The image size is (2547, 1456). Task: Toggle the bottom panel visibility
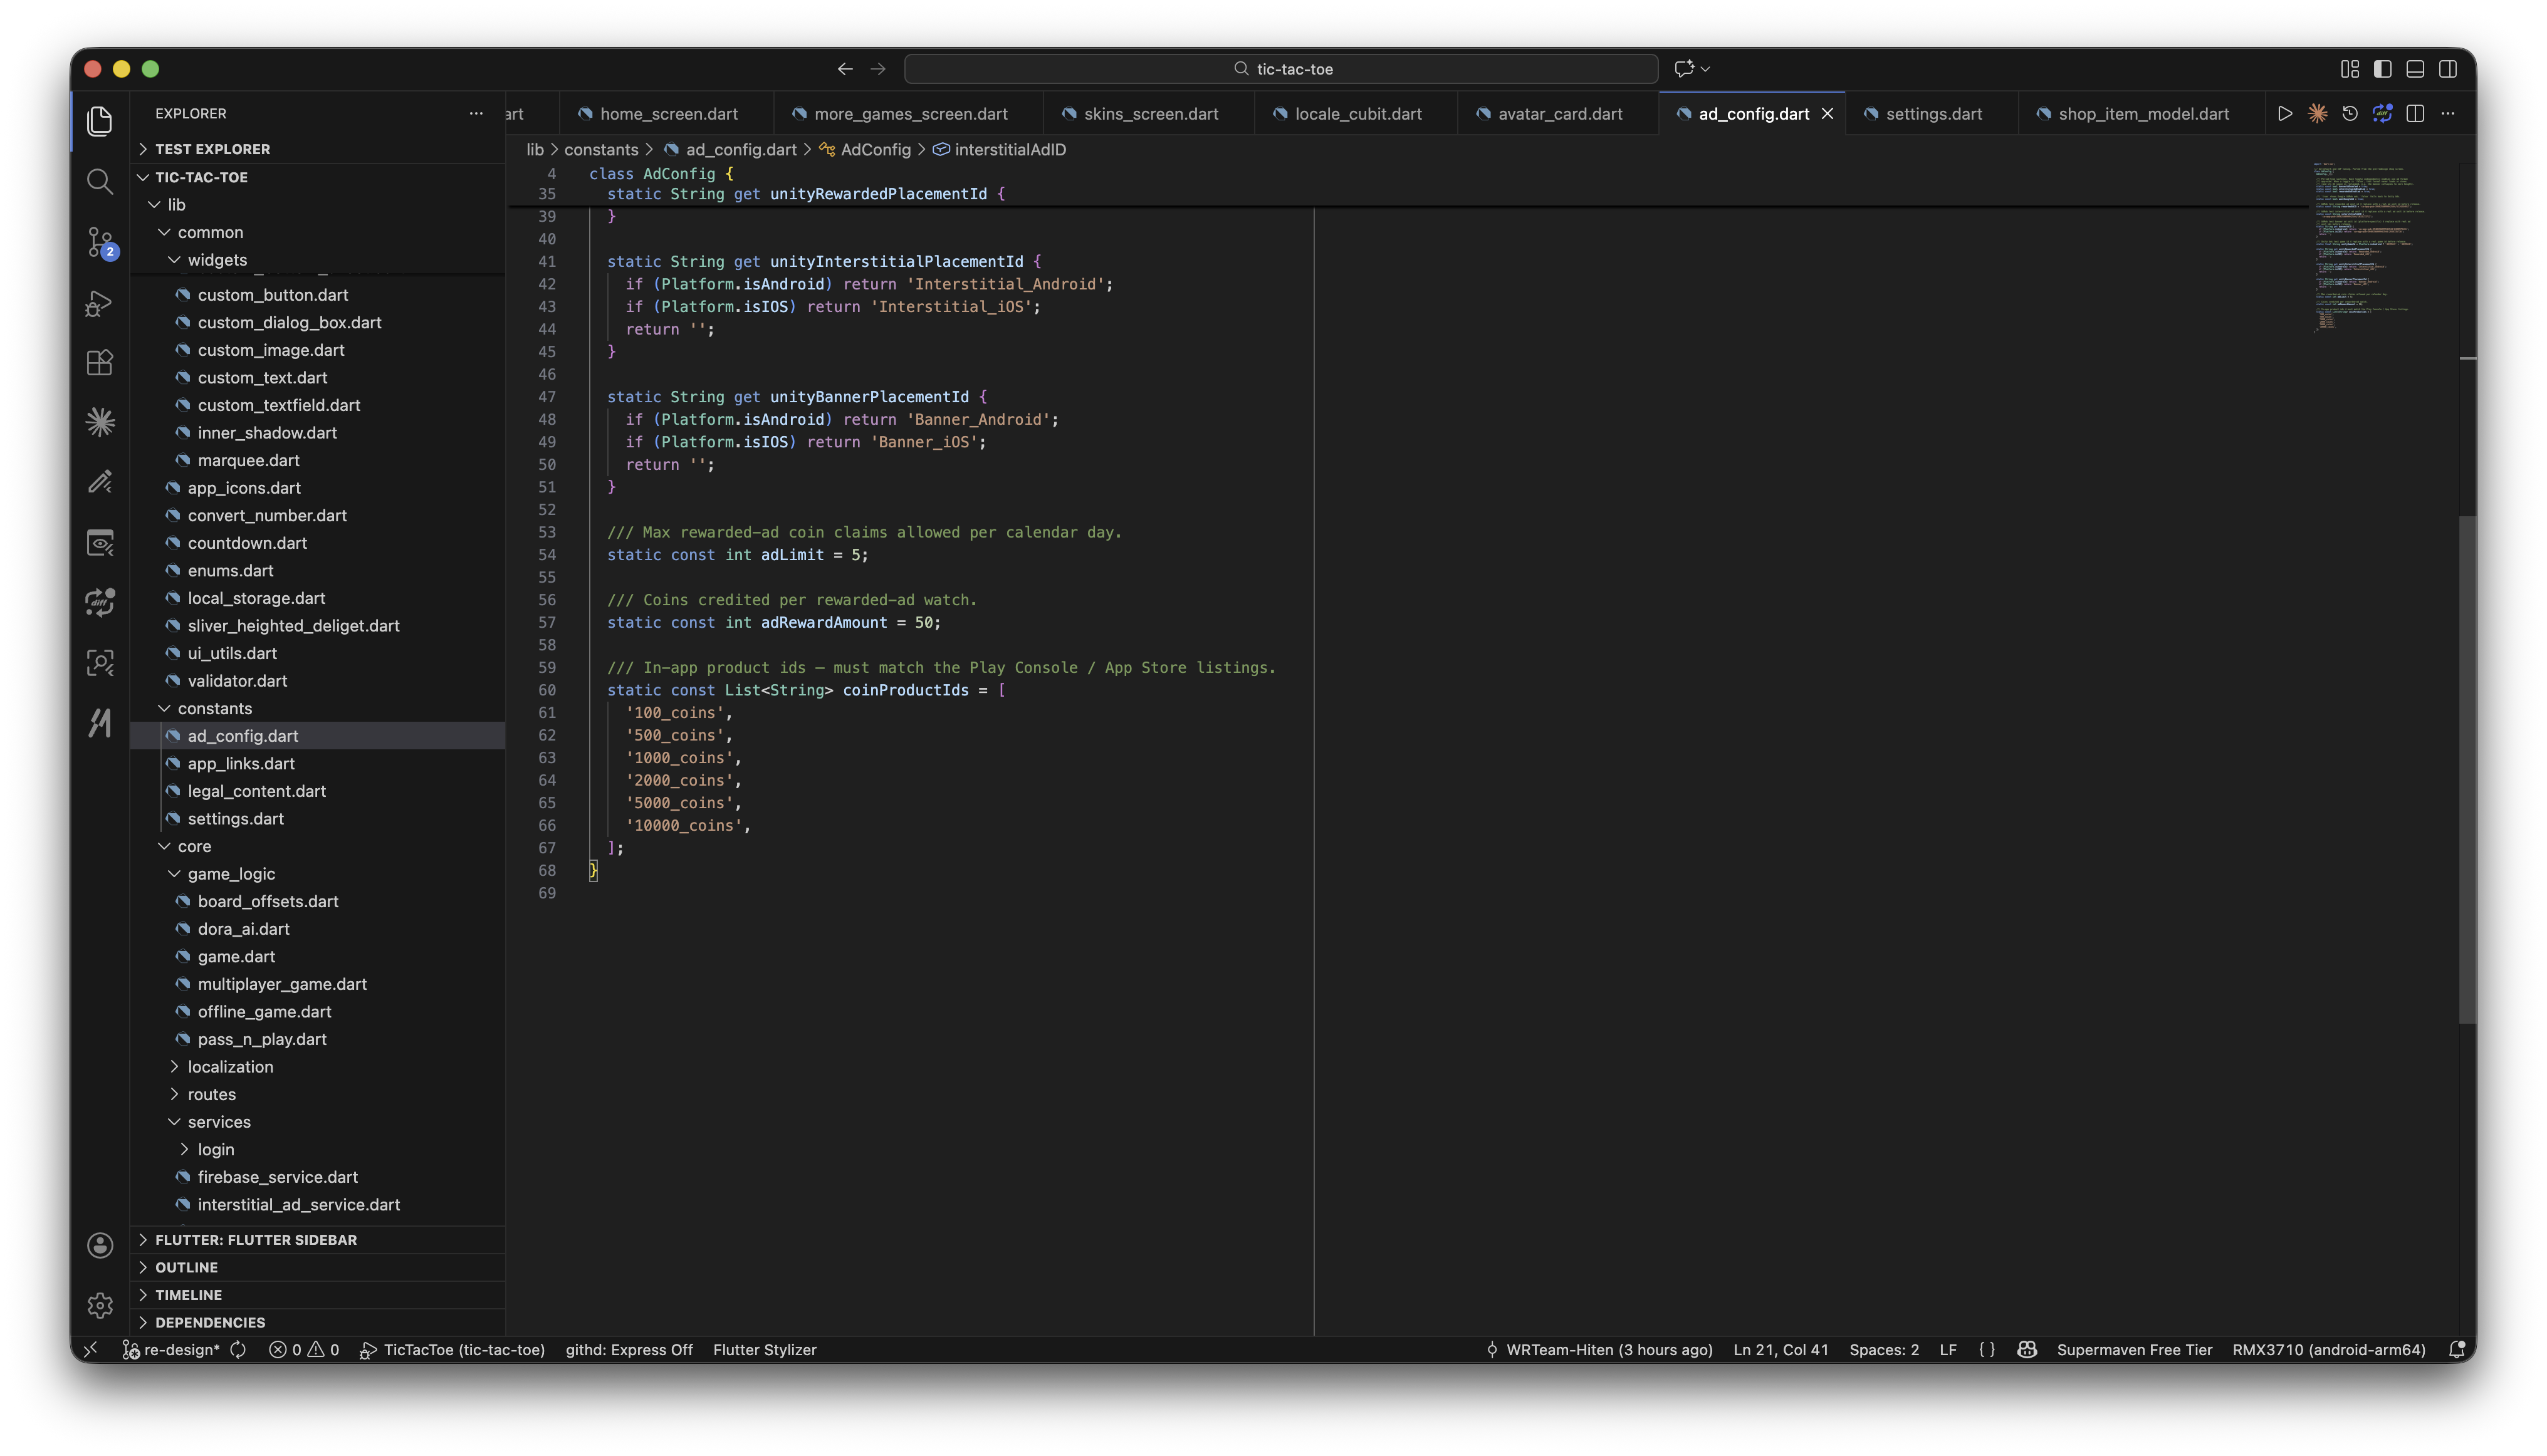[2415, 69]
